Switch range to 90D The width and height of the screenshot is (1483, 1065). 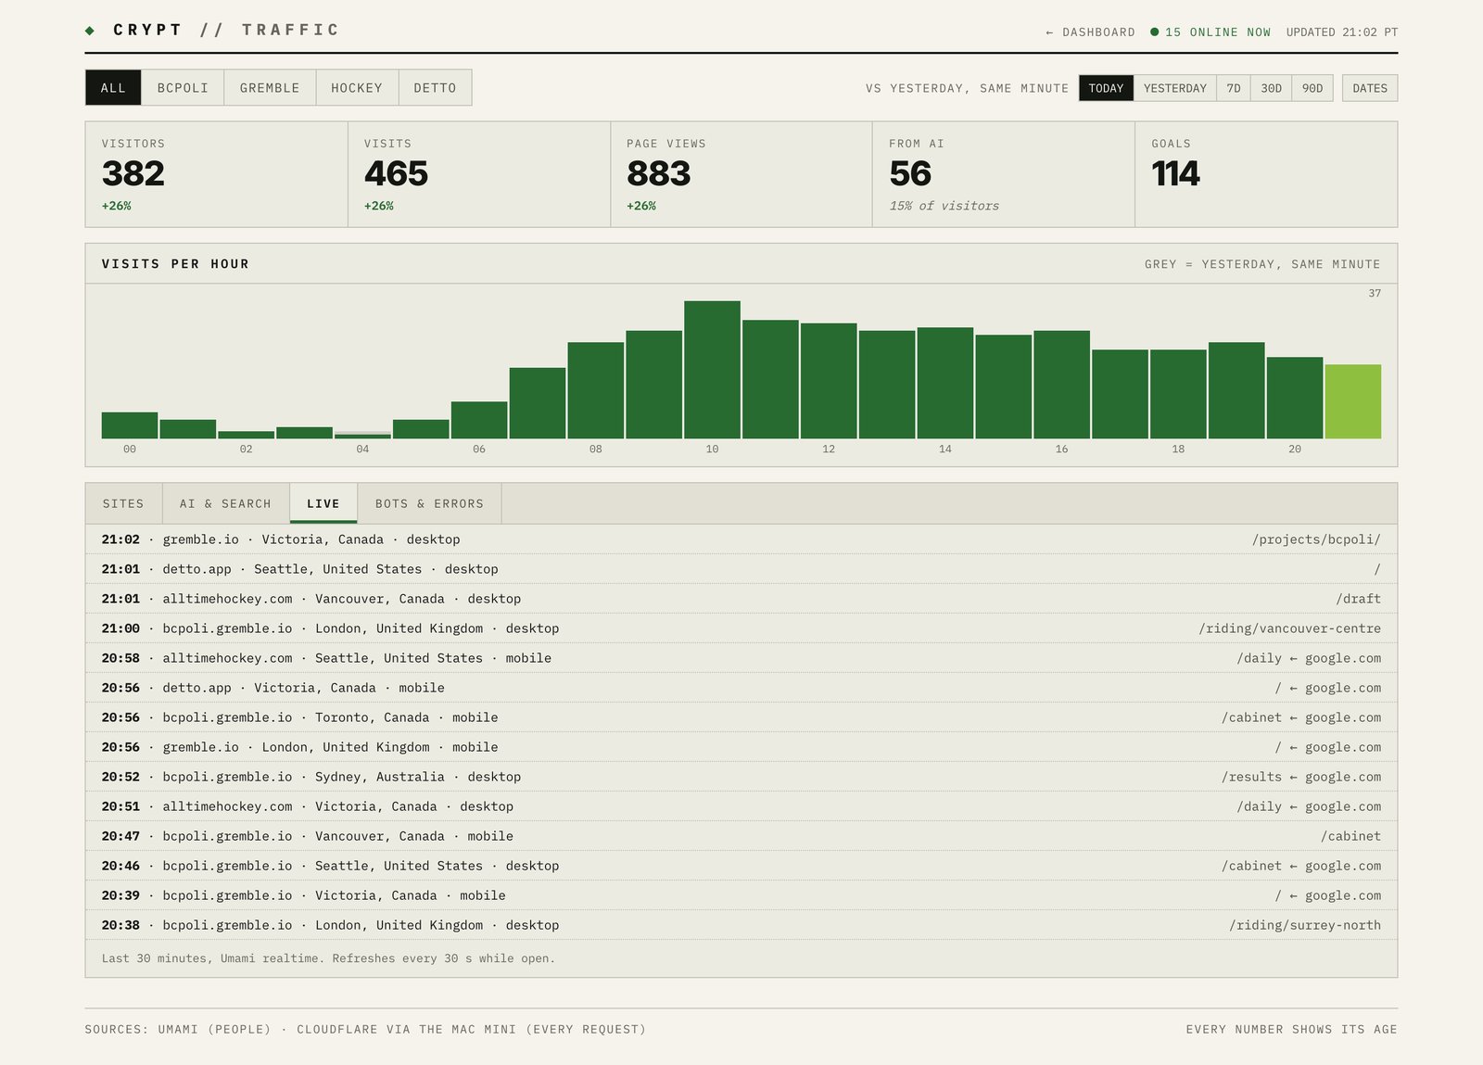coord(1312,88)
